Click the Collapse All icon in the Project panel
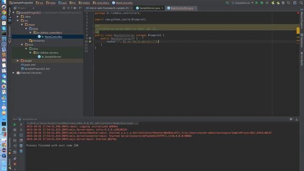The image size is (304, 171). (68, 8)
